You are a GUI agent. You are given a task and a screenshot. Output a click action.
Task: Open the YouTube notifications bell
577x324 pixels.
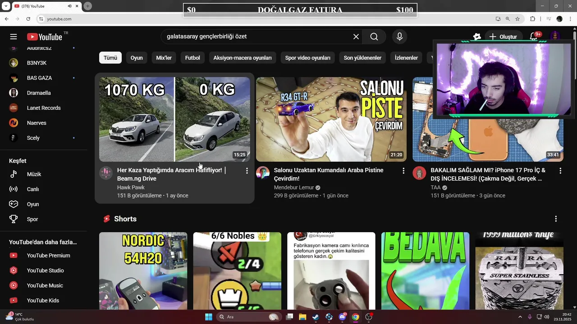(x=534, y=36)
